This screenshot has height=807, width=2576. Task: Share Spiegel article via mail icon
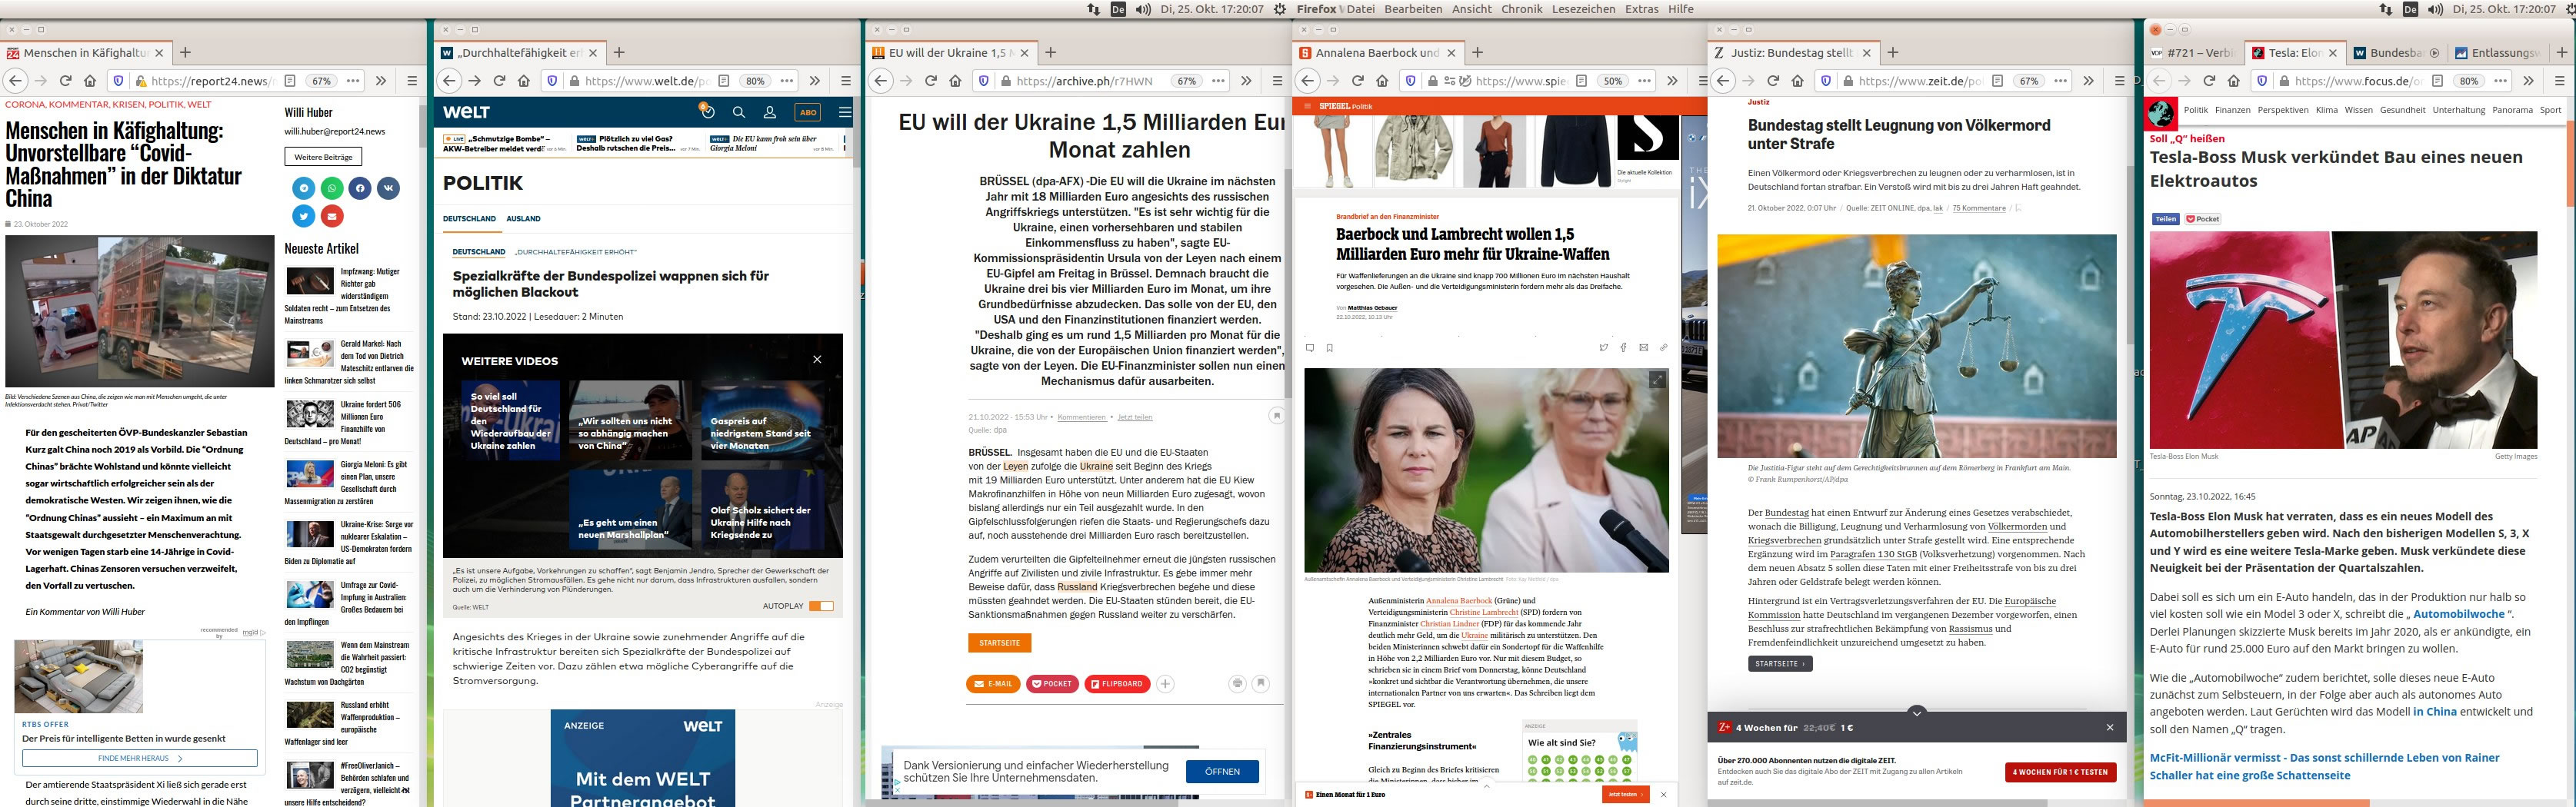tap(1643, 347)
